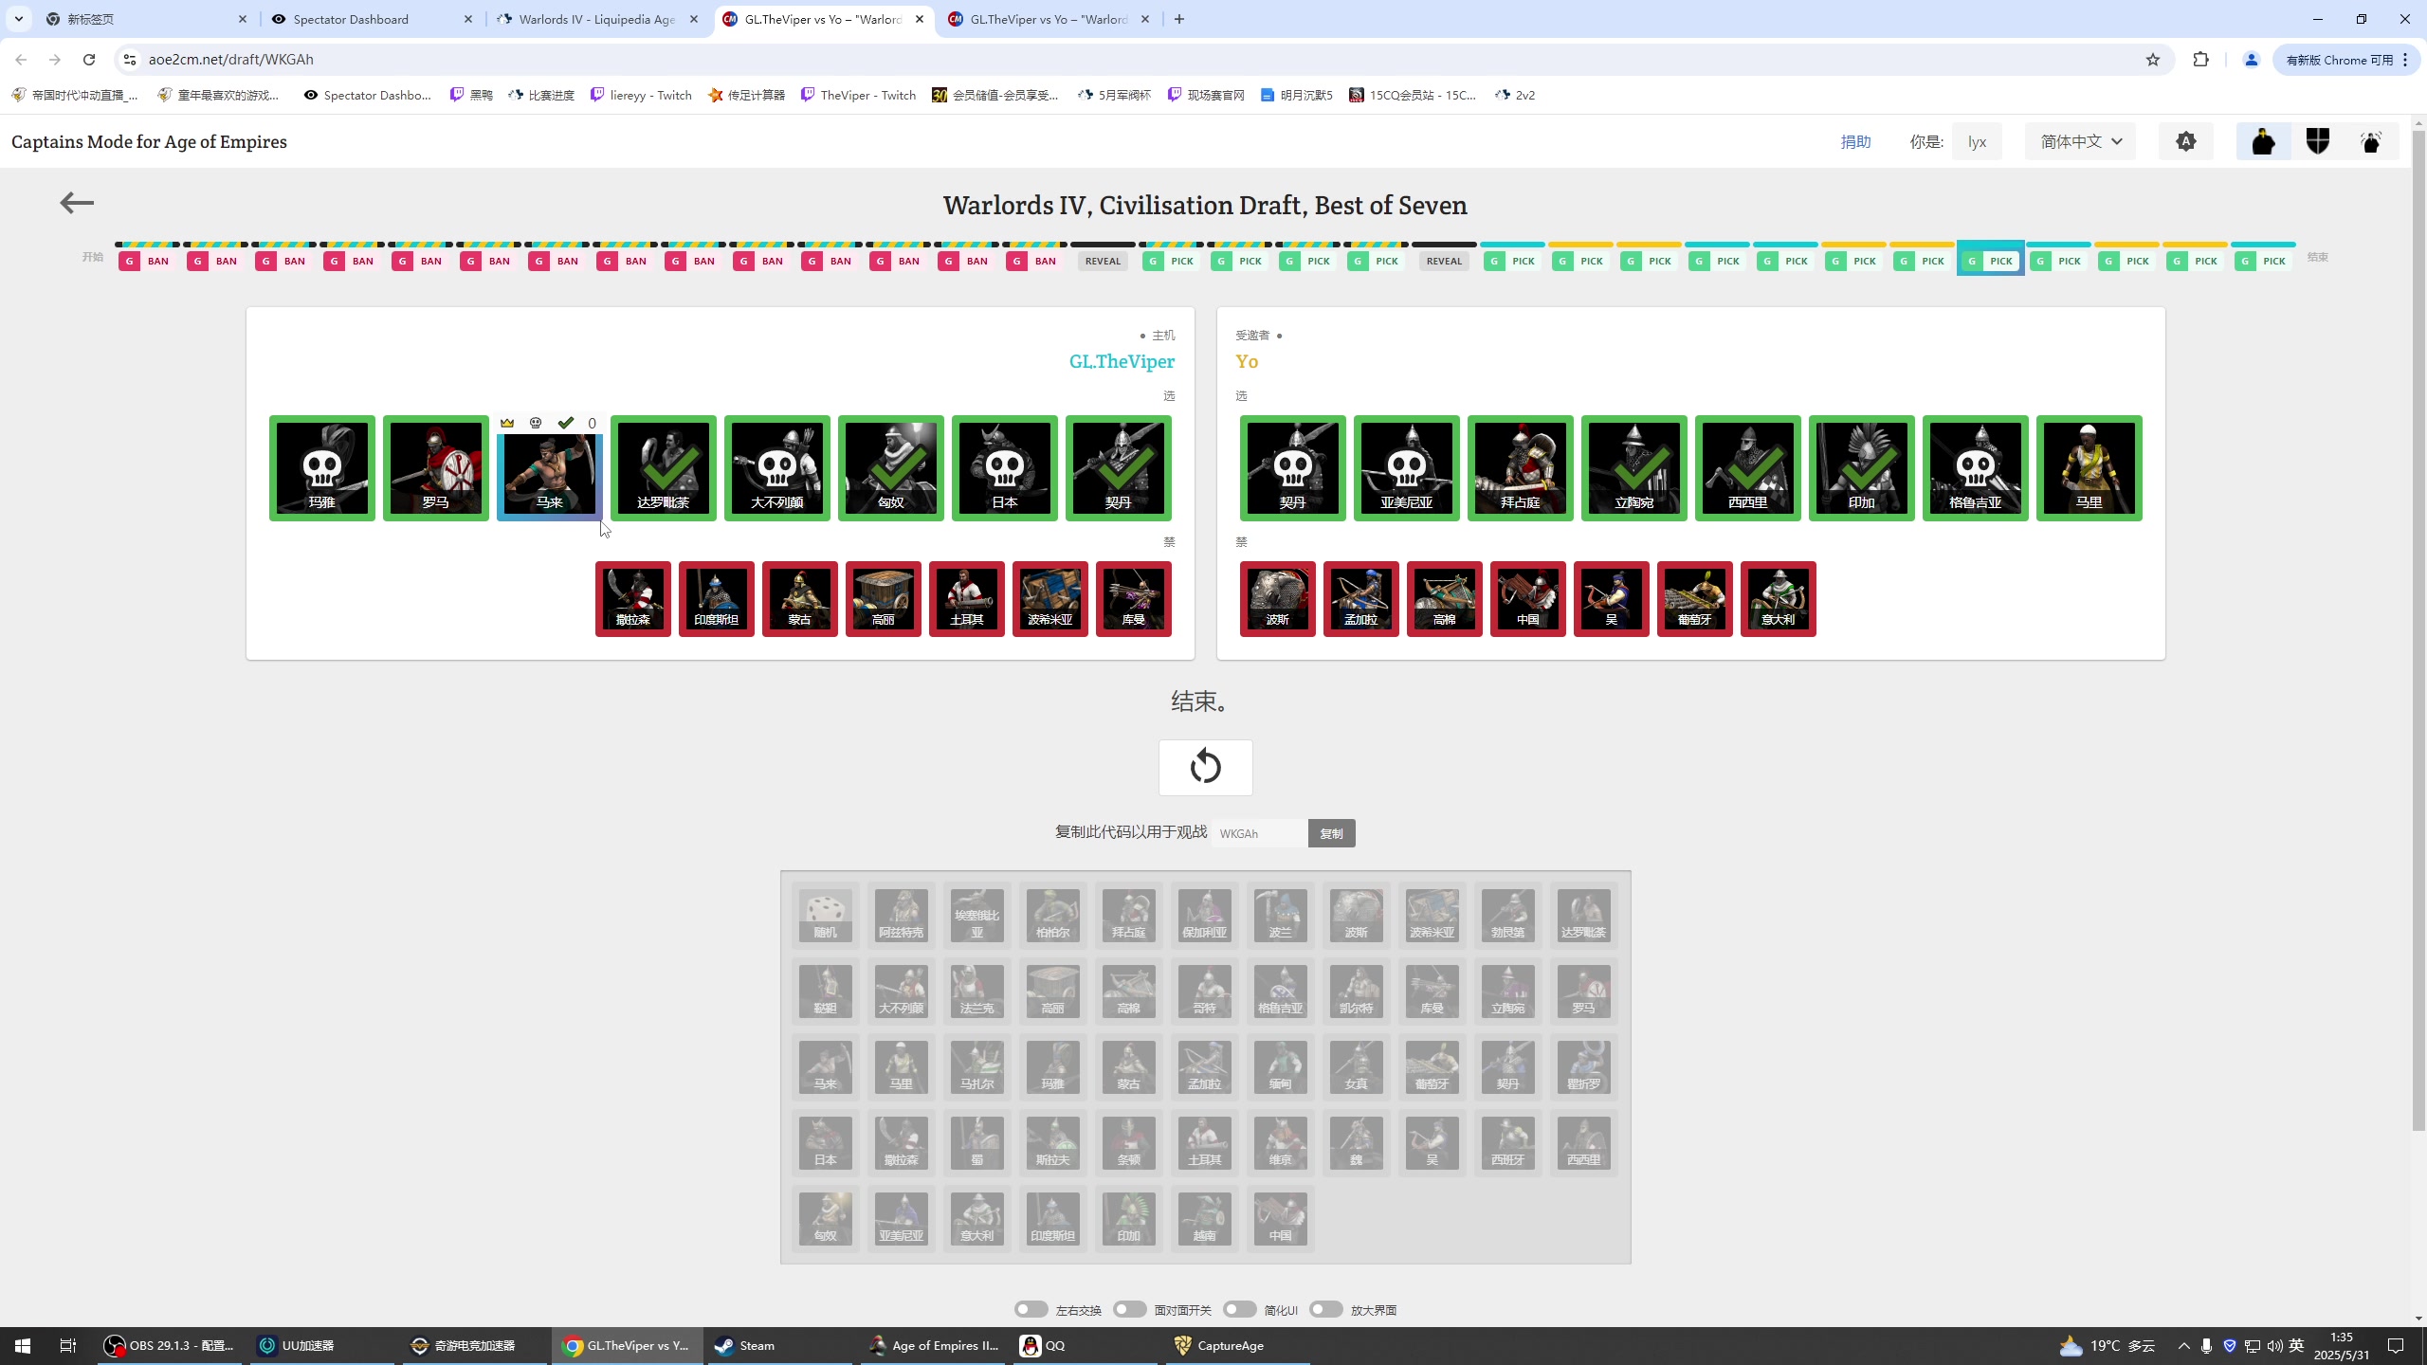Switch to Warlords IV - Liquipedia tab
This screenshot has width=2427, height=1365.
(598, 19)
